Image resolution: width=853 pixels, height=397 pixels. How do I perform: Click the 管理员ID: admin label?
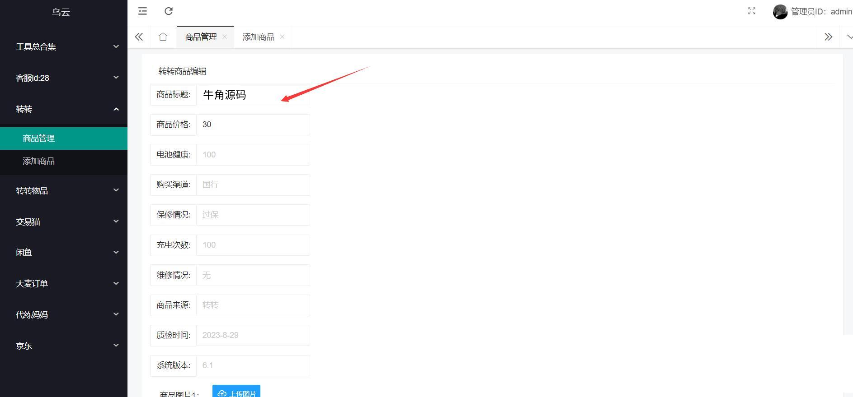click(x=821, y=12)
